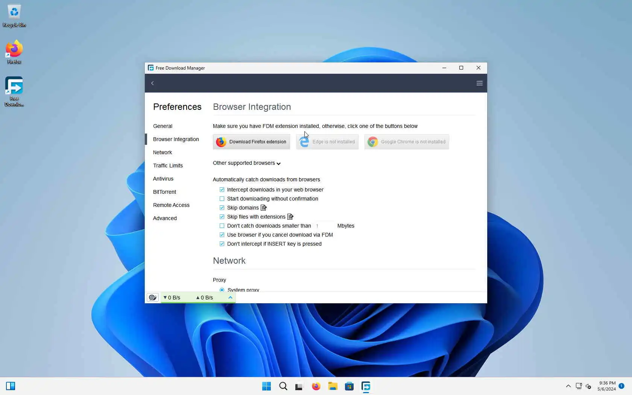Launch Firefox from the taskbar
Screen dimensions: 632x395
[316, 386]
